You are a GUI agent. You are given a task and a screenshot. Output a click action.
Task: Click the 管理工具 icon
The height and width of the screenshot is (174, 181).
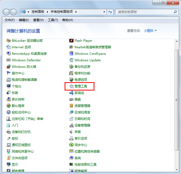click(71, 86)
